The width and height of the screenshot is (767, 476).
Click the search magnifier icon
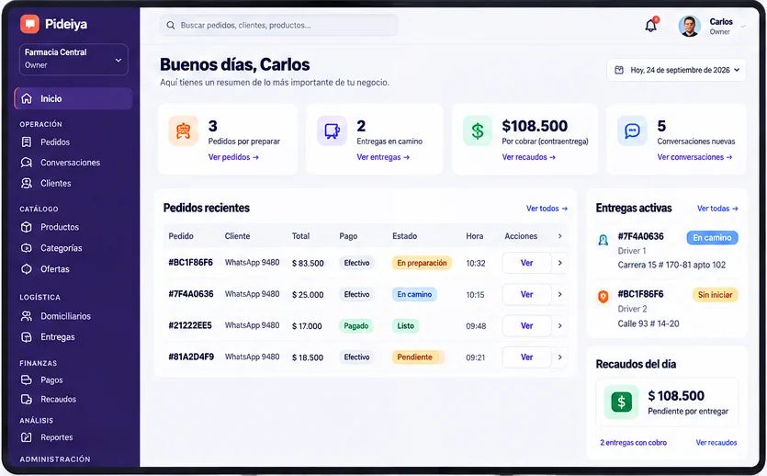coord(171,25)
